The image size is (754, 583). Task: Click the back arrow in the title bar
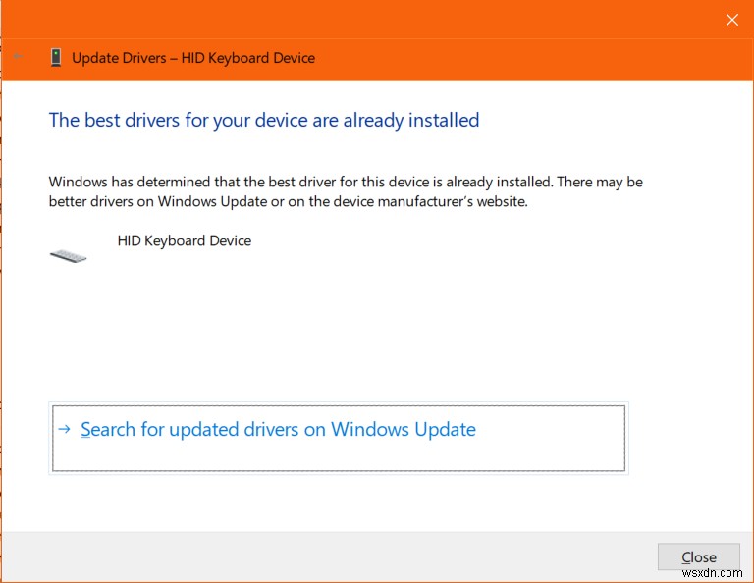pyautogui.click(x=19, y=57)
